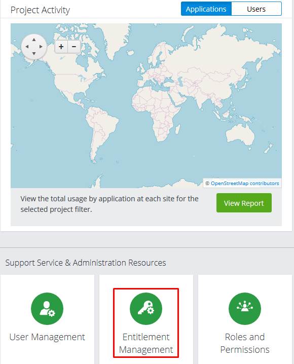The image size is (294, 364).
Task: Select the Entitlement Management text label
Action: (146, 343)
